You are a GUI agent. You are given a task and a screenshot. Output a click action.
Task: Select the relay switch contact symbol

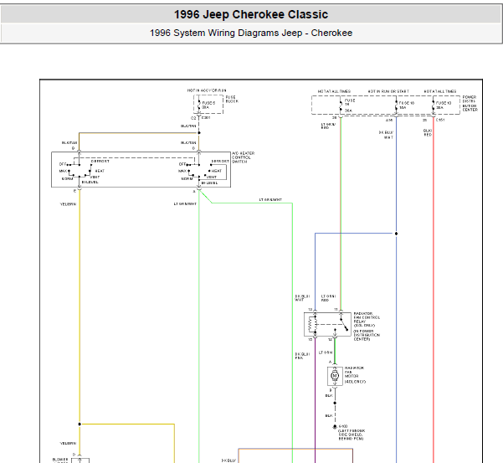tap(344, 324)
